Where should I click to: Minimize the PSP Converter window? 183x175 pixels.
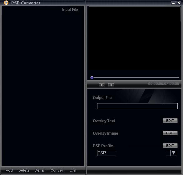coord(173,3)
